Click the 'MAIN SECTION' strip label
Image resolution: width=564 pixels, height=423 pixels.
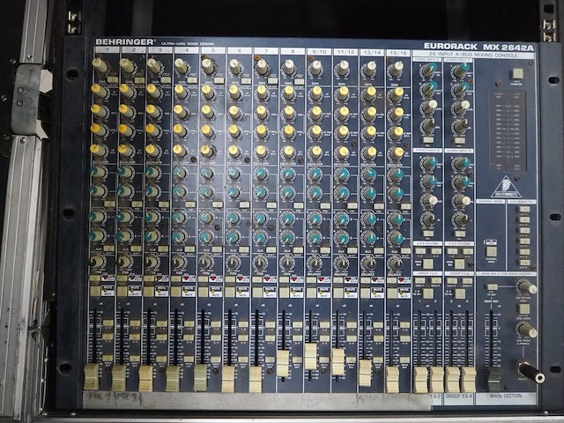(506, 396)
